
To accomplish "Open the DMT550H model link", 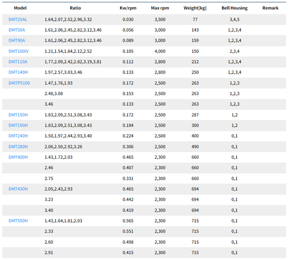I will pyautogui.click(x=18, y=221).
